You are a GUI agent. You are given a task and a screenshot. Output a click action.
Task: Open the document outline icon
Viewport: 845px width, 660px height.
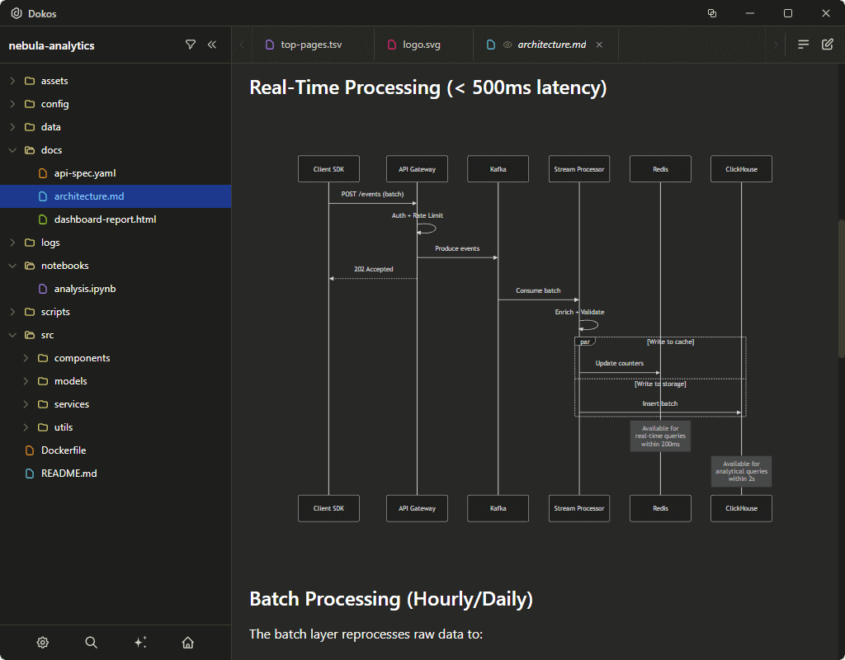[802, 44]
